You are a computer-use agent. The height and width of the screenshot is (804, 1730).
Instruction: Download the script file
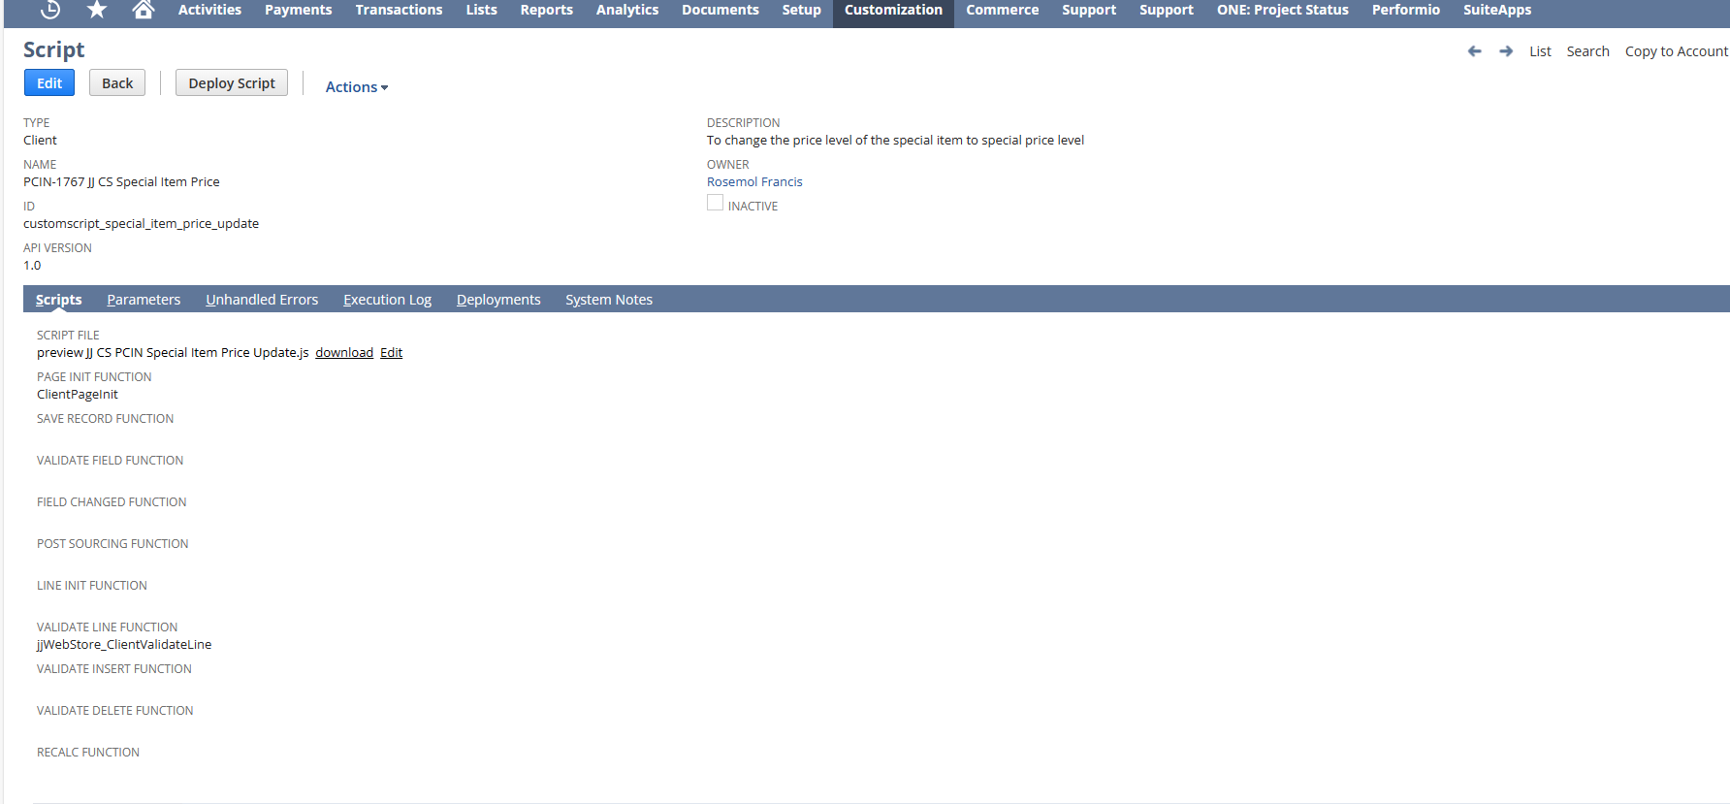[344, 353]
